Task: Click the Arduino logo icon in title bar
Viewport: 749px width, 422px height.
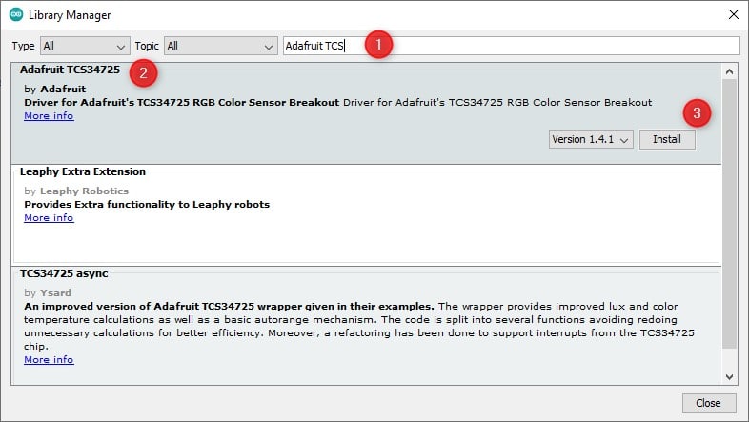Action: pos(16,15)
